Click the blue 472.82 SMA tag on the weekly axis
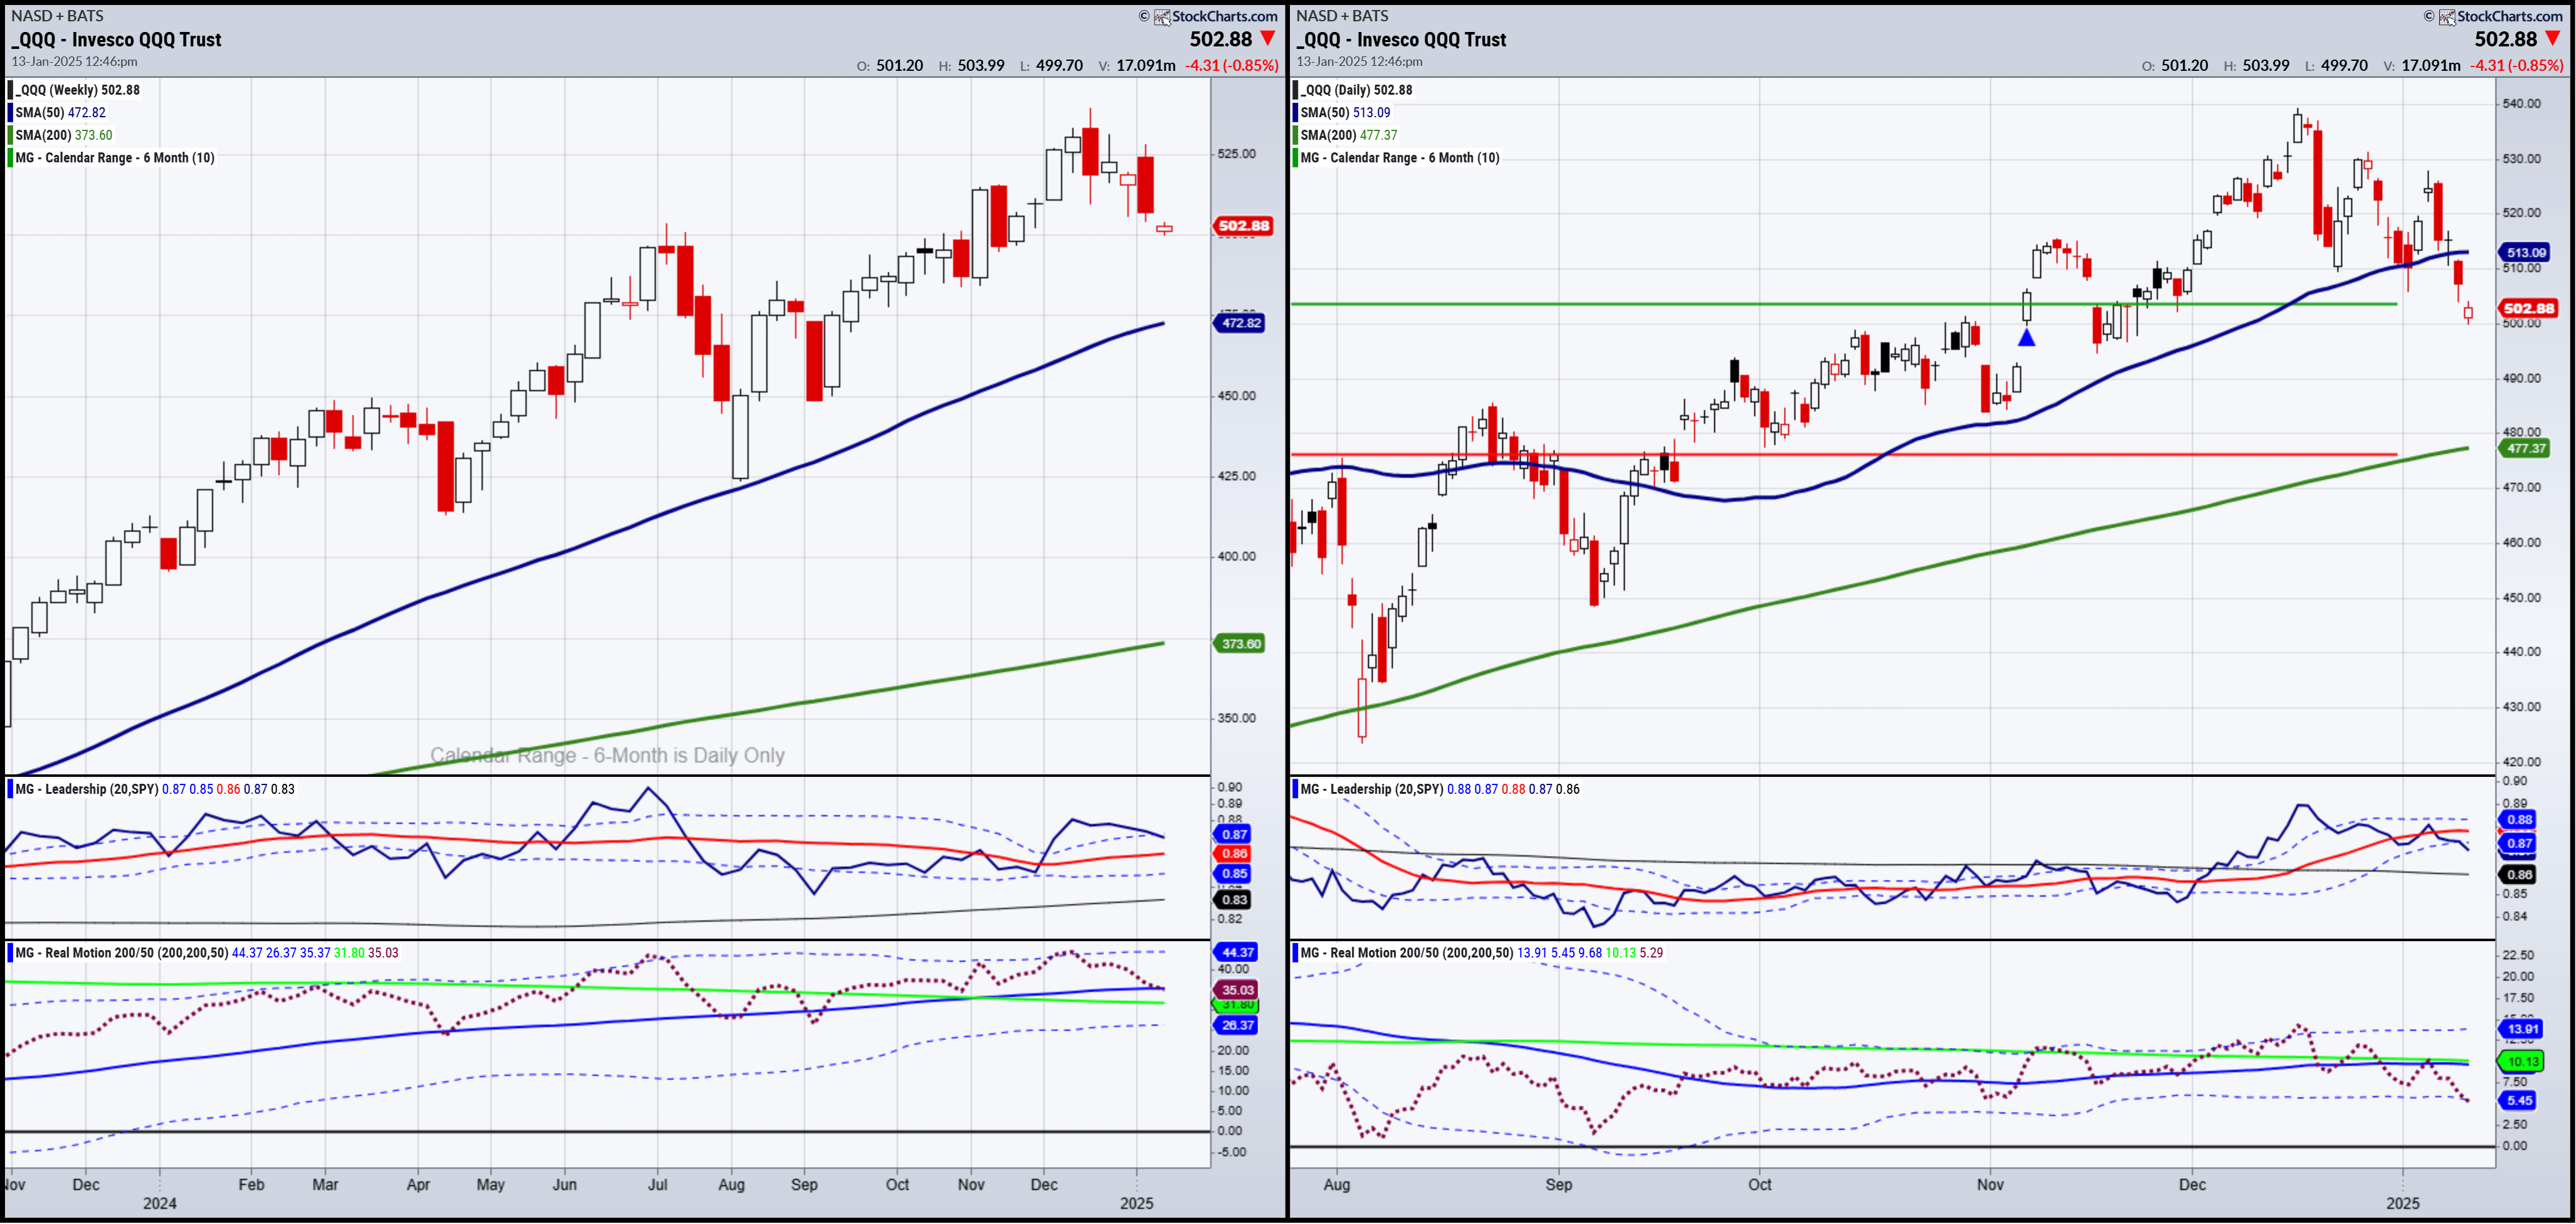The image size is (2576, 1224). coord(1240,323)
